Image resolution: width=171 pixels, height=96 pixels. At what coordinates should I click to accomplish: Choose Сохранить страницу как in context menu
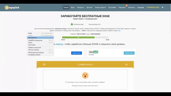(x=40, y=40)
